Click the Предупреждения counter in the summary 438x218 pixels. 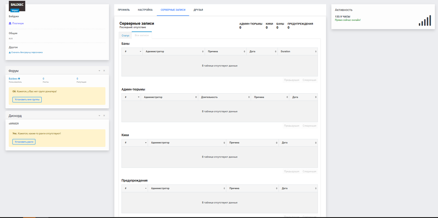coord(300,26)
